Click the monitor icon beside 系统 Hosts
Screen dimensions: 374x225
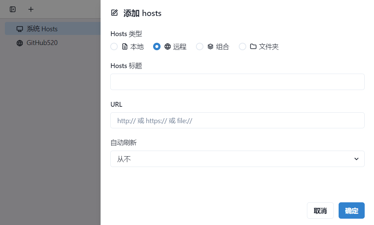[20, 29]
